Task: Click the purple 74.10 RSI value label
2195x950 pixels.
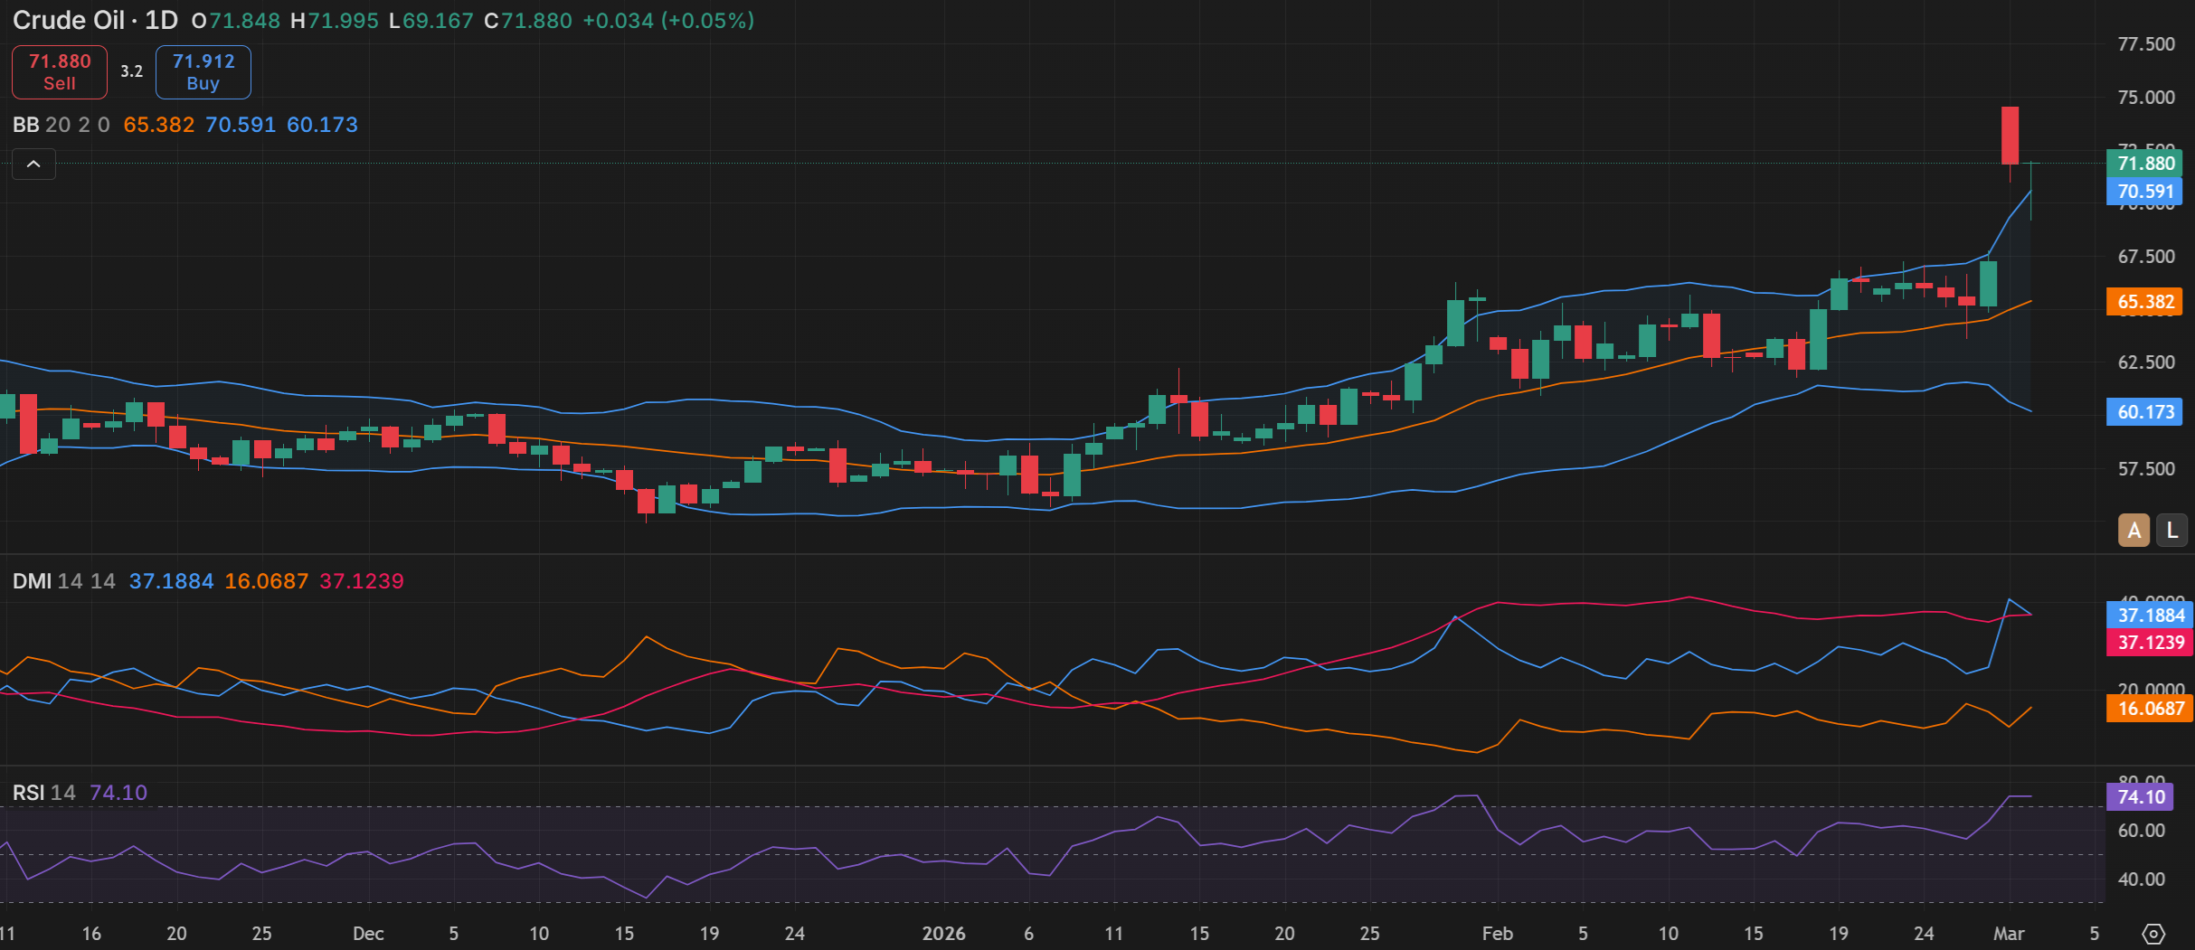Action: [2141, 797]
